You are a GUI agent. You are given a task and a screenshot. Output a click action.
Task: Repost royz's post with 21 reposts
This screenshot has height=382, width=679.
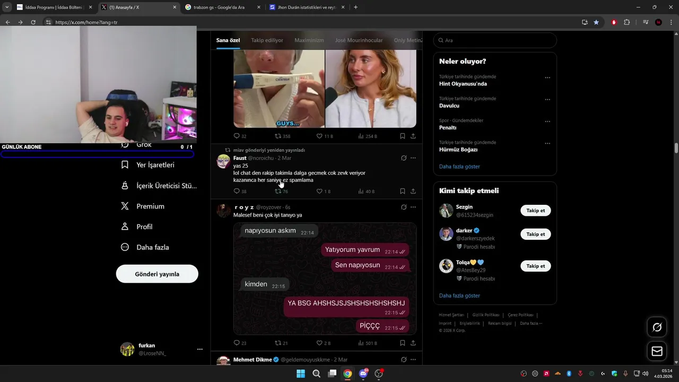tap(281, 343)
